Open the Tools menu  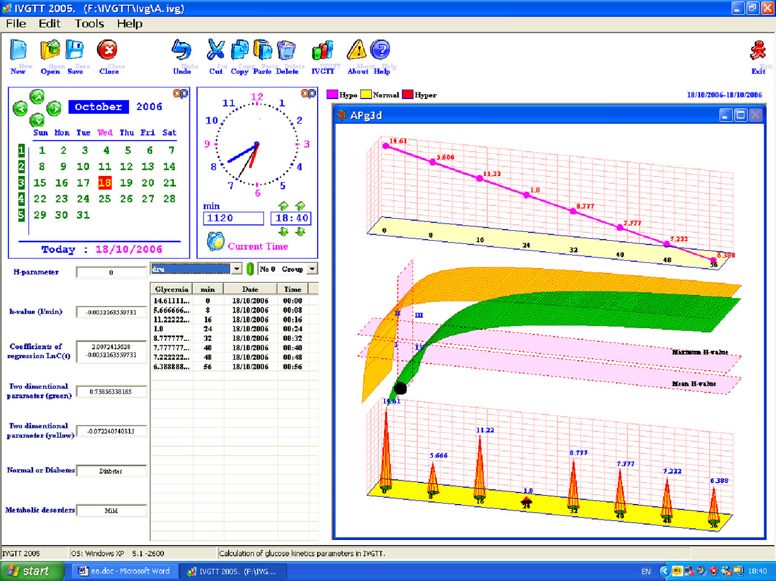click(x=89, y=24)
